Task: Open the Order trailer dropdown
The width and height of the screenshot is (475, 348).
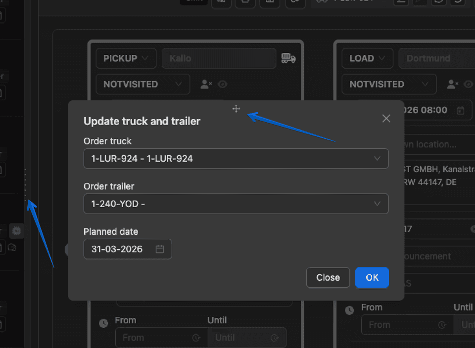Action: tap(236, 204)
